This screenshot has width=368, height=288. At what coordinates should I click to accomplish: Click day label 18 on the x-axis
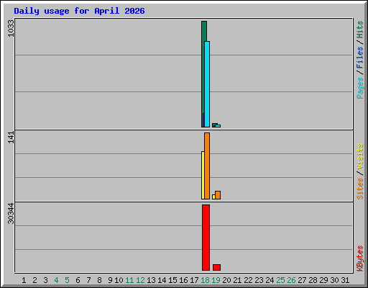pos(205,280)
